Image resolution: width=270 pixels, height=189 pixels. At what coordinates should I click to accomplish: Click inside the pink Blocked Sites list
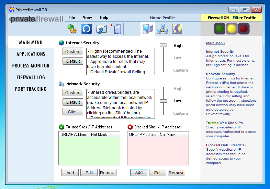(x=158, y=151)
